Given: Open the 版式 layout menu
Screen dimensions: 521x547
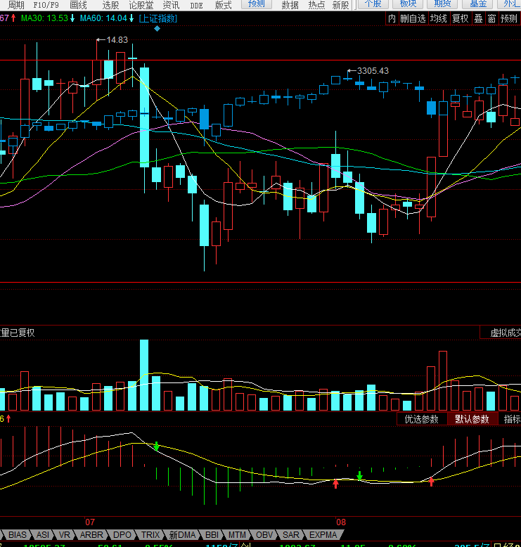Looking at the screenshot, I should click(x=224, y=5).
